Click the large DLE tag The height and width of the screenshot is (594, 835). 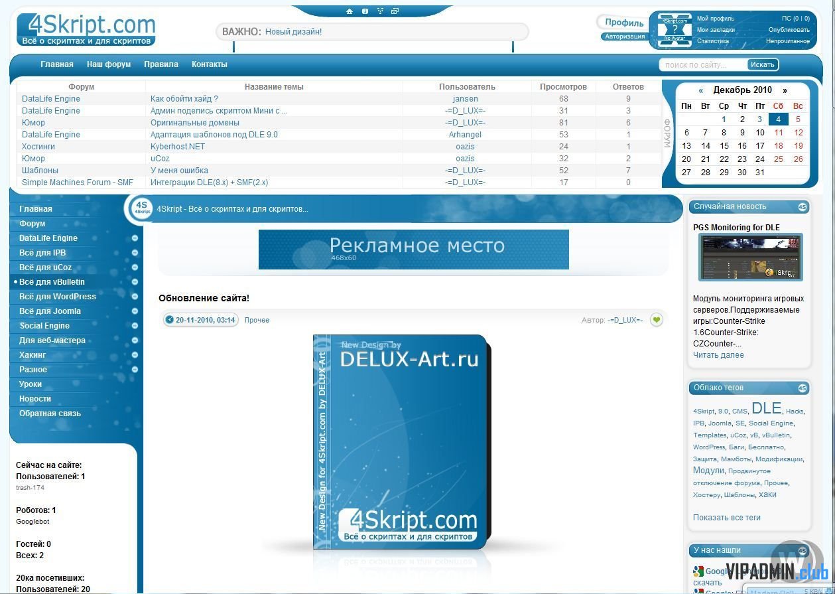767,408
